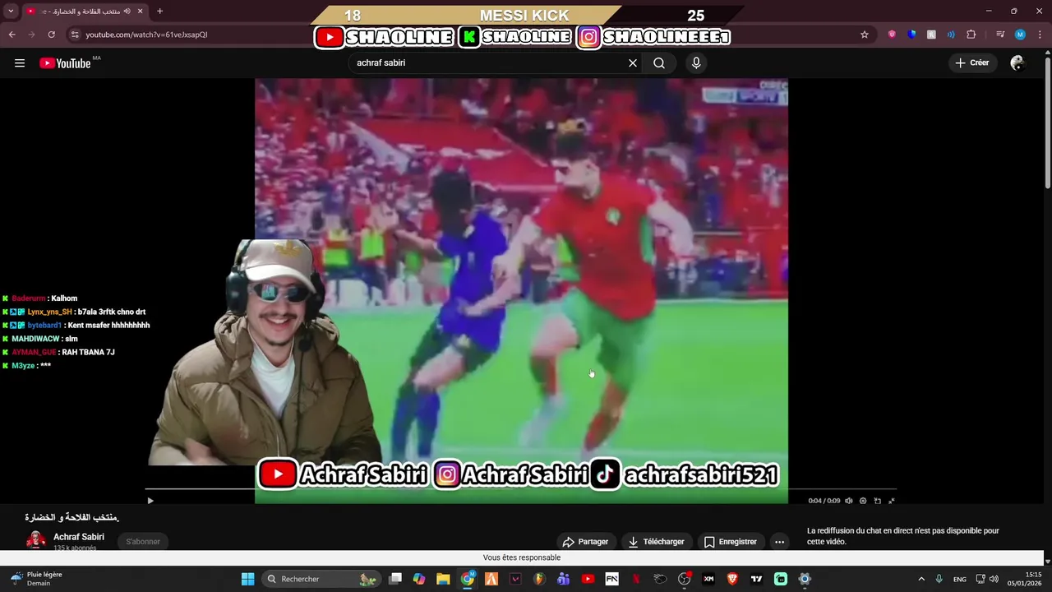Mute the tab using its speaker icon
The width and height of the screenshot is (1052, 592).
127,12
